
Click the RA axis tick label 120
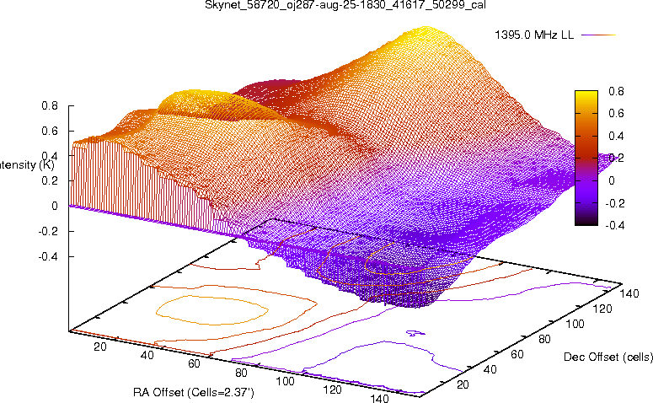pyautogui.click(x=332, y=390)
